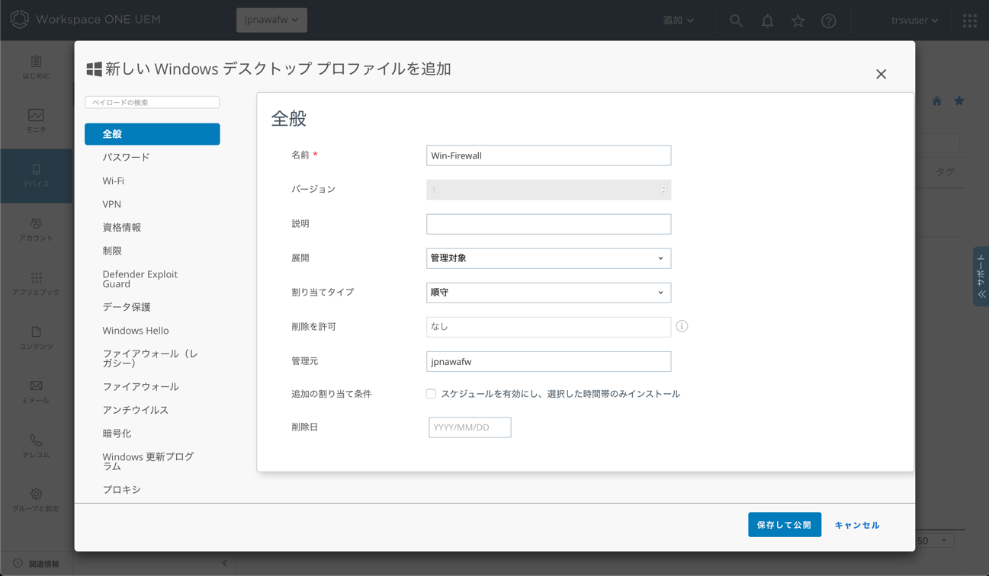Close the profile dialog with X
This screenshot has height=576, width=989.
click(881, 74)
